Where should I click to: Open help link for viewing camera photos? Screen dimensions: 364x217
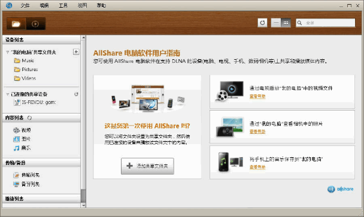pos(257,132)
